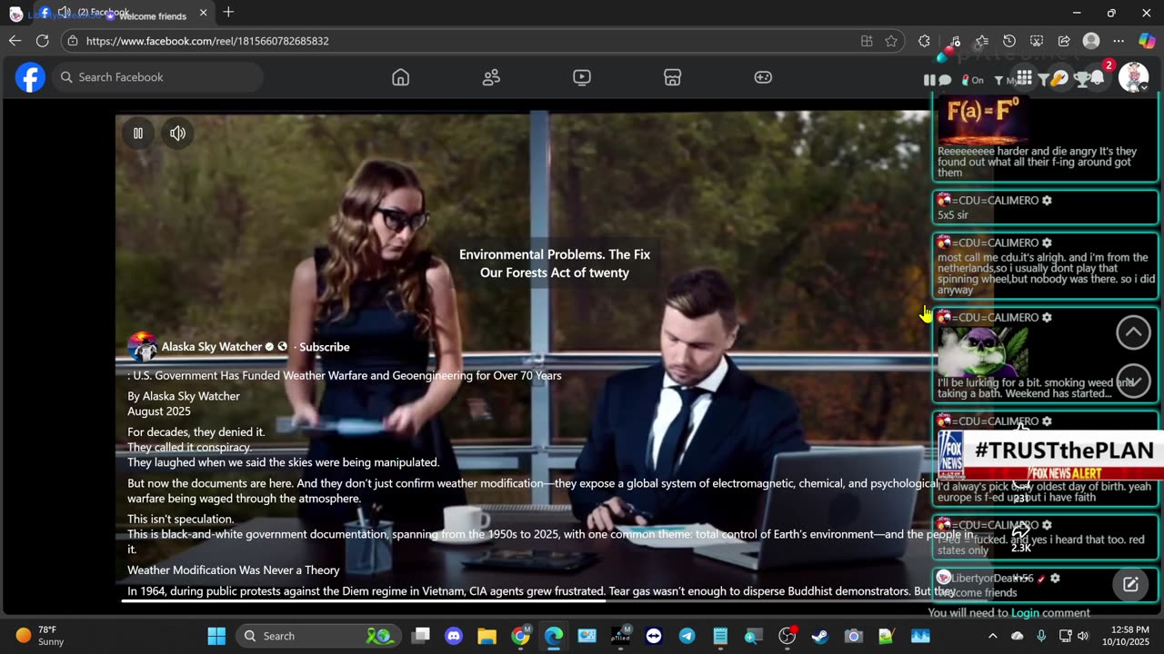This screenshot has width=1164, height=654.
Task: Go back in the browser
Action: click(x=15, y=41)
